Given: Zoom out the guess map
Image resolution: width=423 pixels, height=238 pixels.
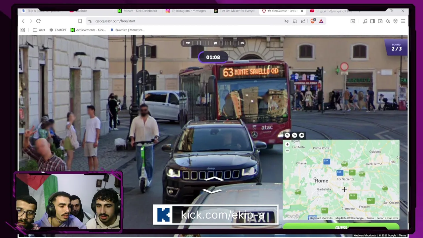Looking at the screenshot, I should (287, 150).
